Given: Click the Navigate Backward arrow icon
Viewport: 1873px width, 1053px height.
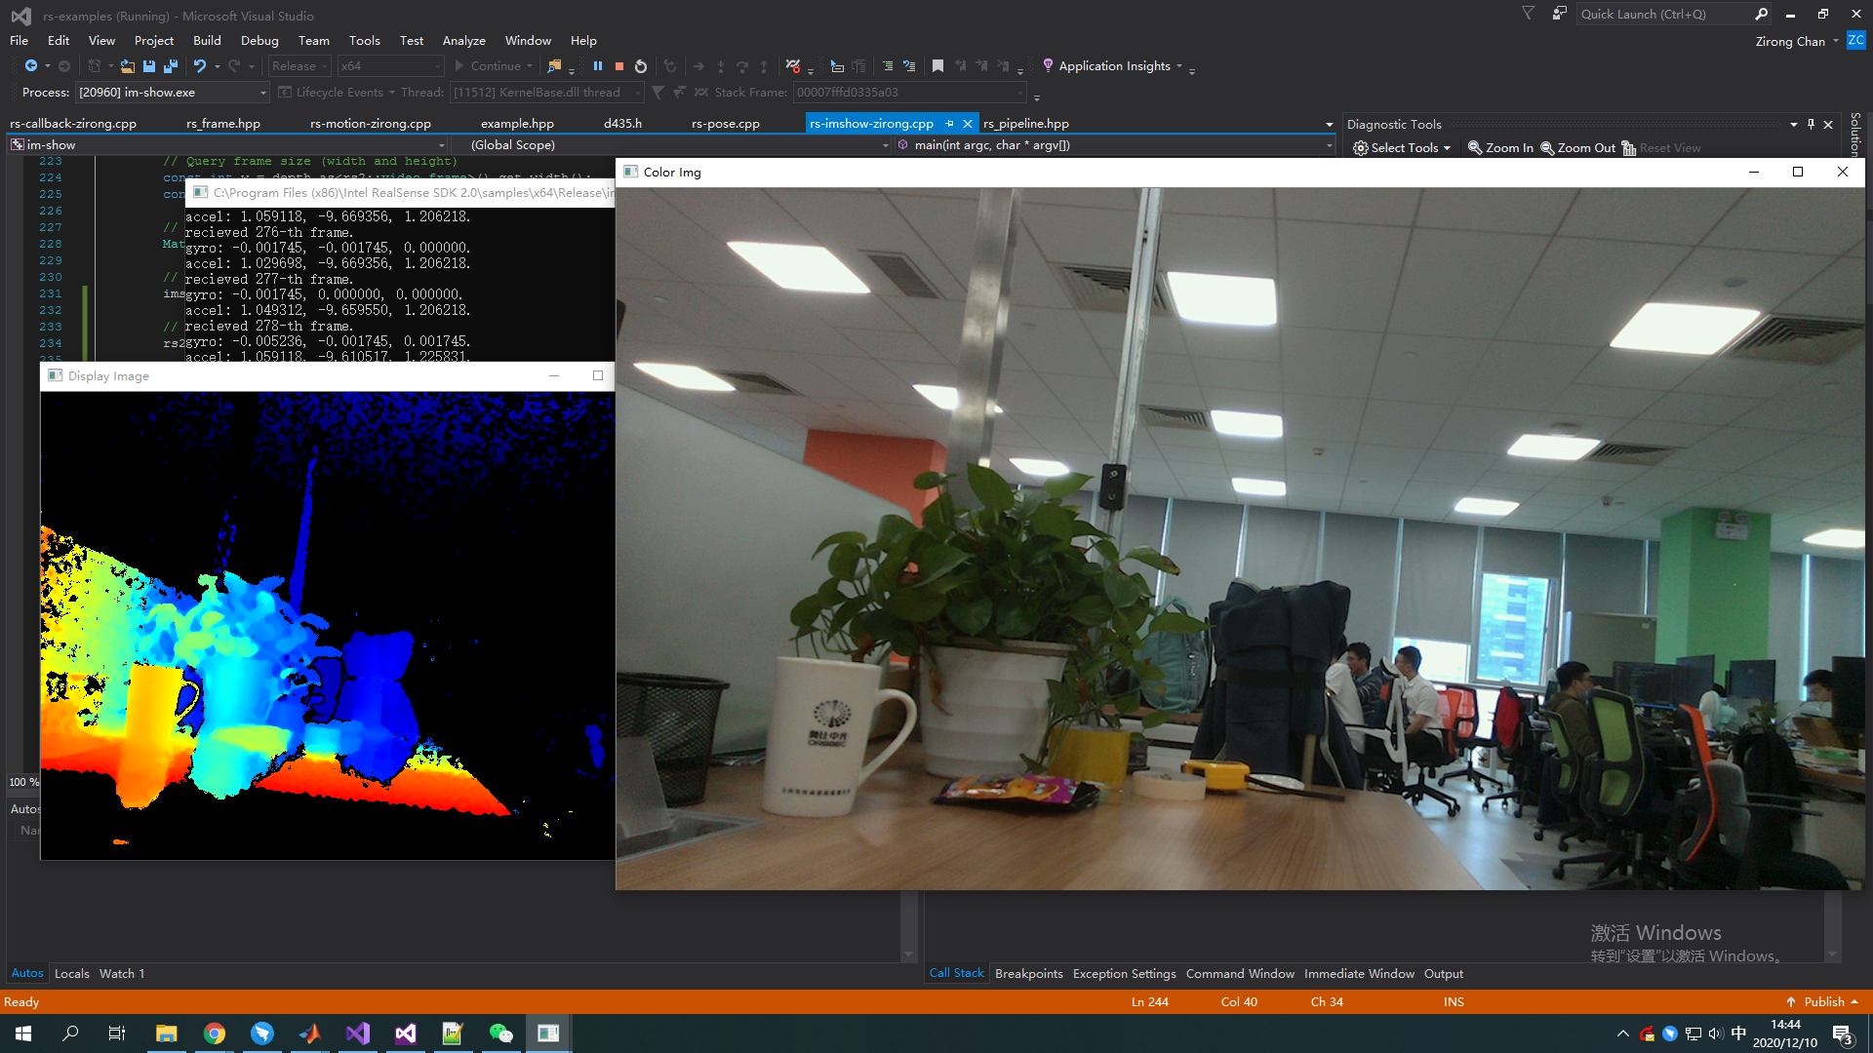Looking at the screenshot, I should click(x=31, y=66).
